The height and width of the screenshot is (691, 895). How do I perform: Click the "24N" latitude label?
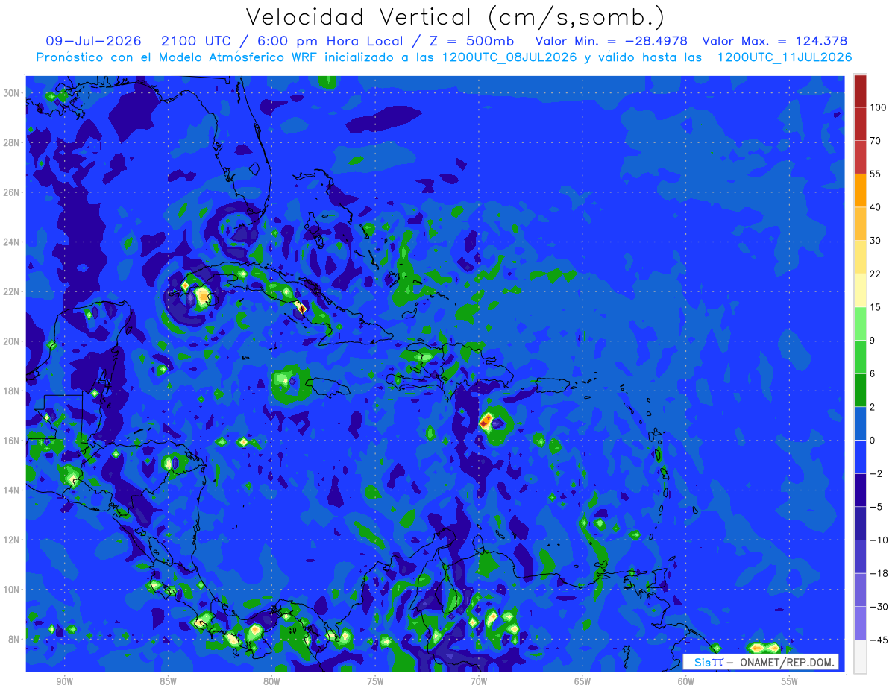[x=12, y=242]
